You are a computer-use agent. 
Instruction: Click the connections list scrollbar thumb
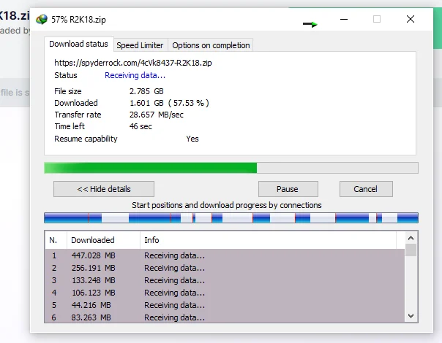pos(411,250)
